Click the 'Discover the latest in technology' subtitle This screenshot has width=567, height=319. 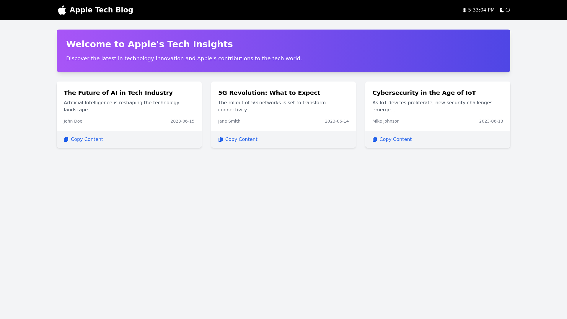pyautogui.click(x=184, y=58)
